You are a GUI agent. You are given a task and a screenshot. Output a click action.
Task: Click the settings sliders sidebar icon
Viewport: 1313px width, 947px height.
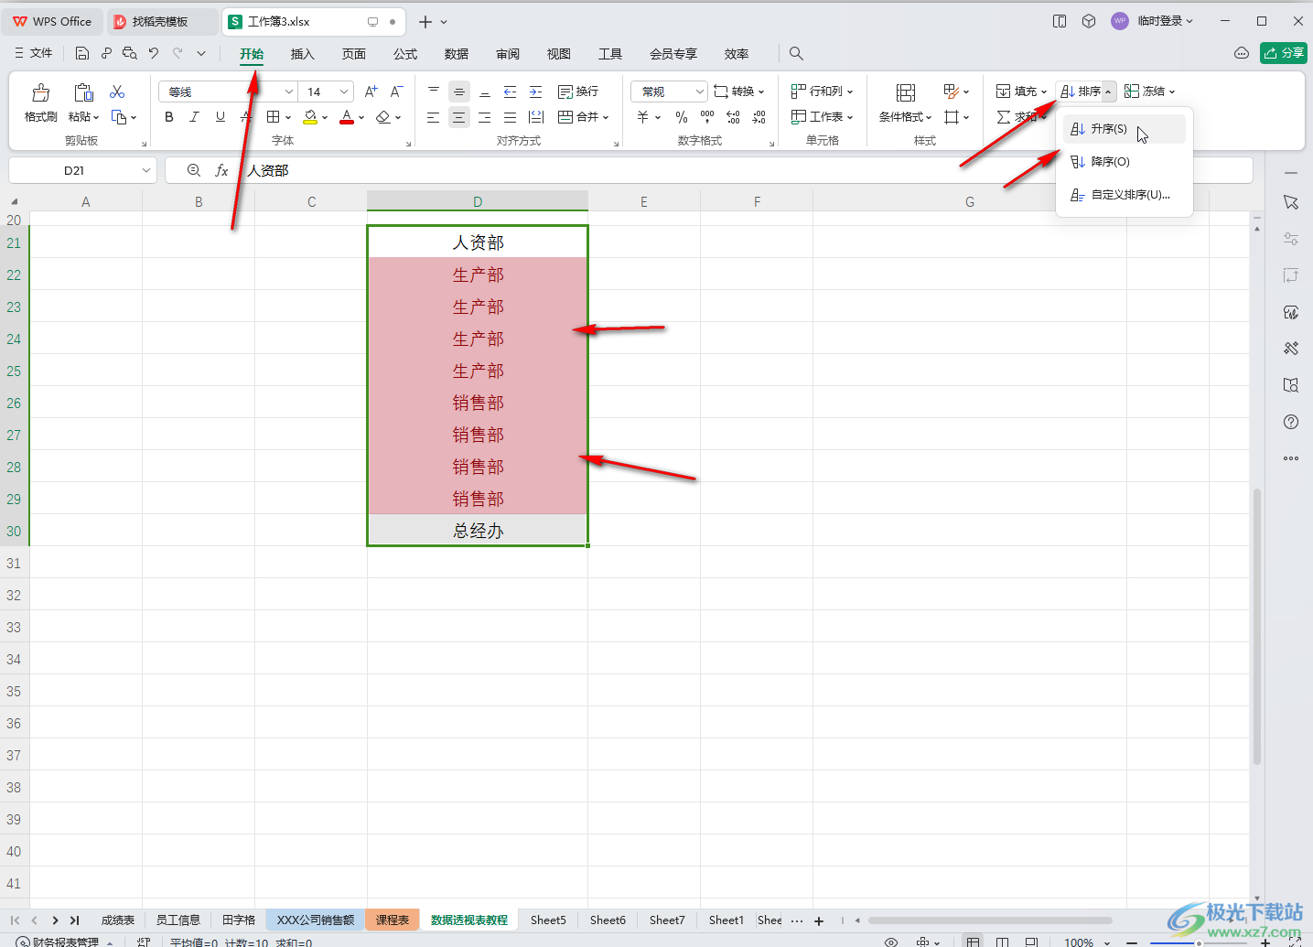[1291, 239]
